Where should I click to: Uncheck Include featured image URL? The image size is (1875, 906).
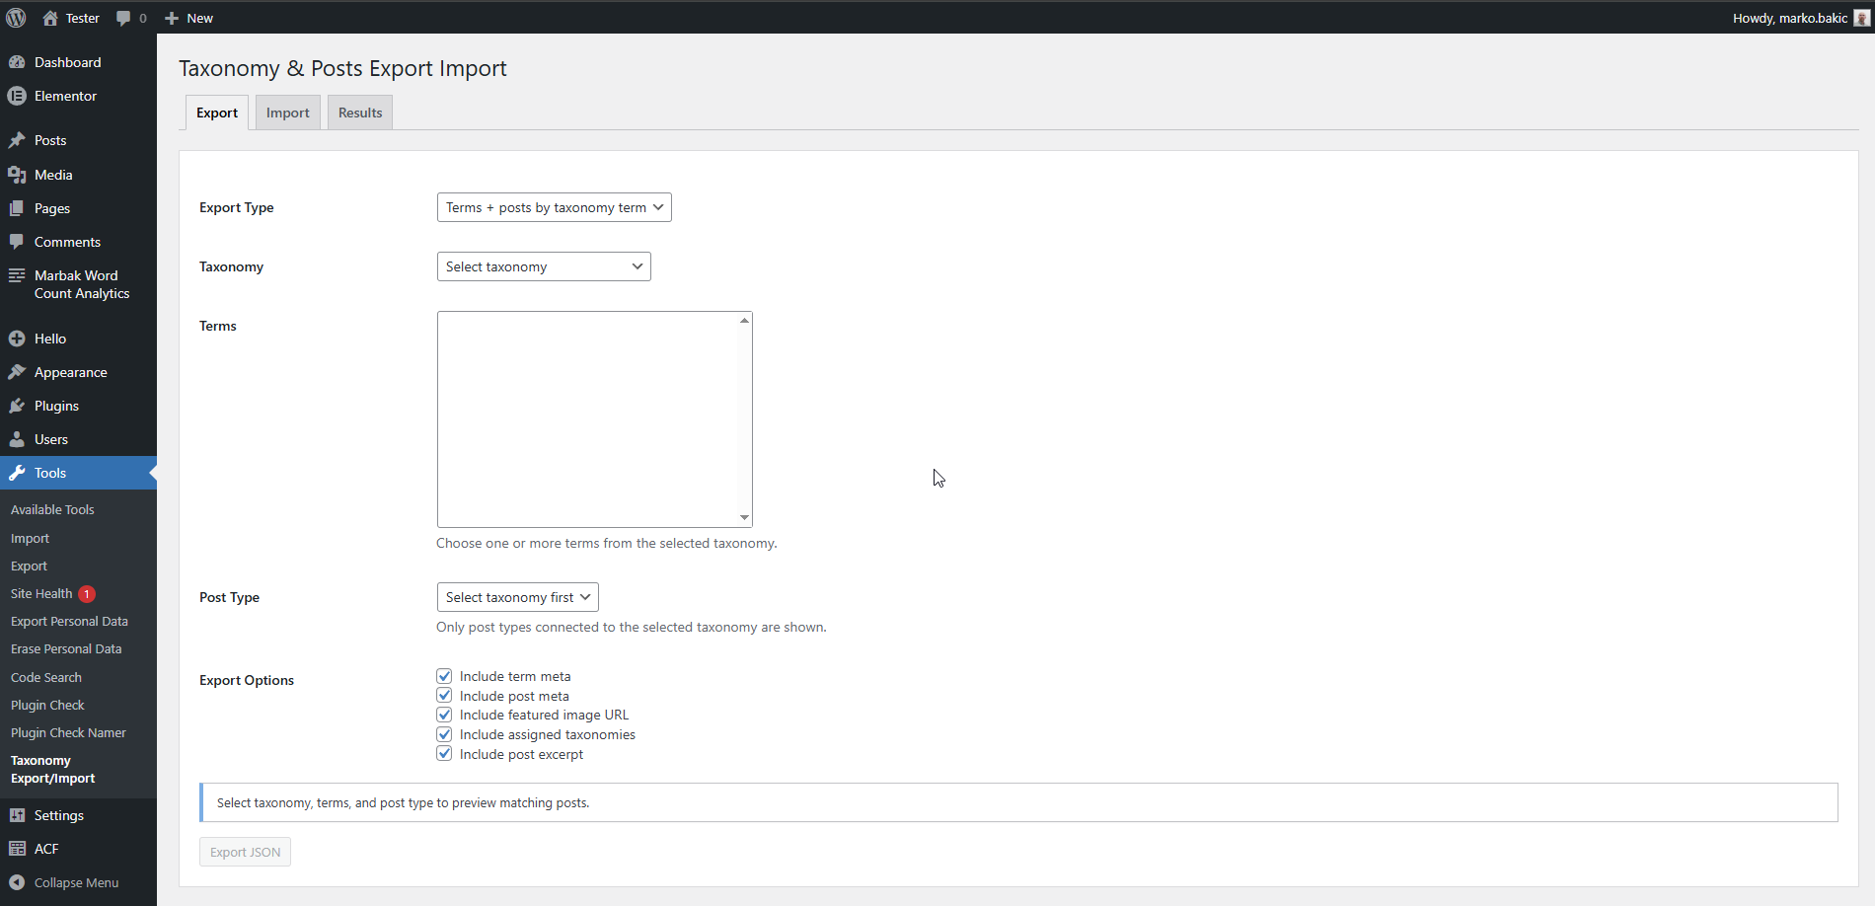pyautogui.click(x=444, y=715)
